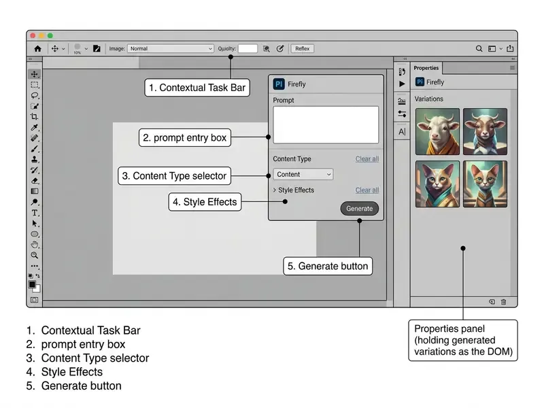Collapse the toolbox double-arrow handle
Image resolution: width=544 pixels, height=408 pixels.
[30, 59]
